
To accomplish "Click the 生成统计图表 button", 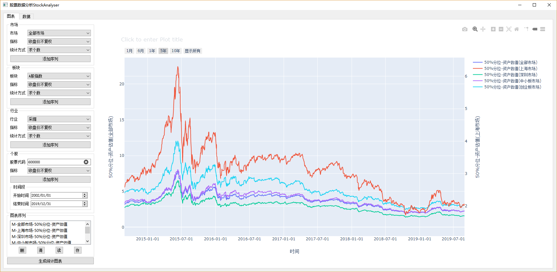I will (50, 261).
